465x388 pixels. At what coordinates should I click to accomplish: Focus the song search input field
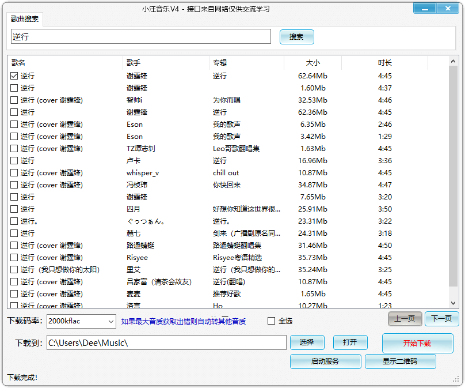click(141, 36)
